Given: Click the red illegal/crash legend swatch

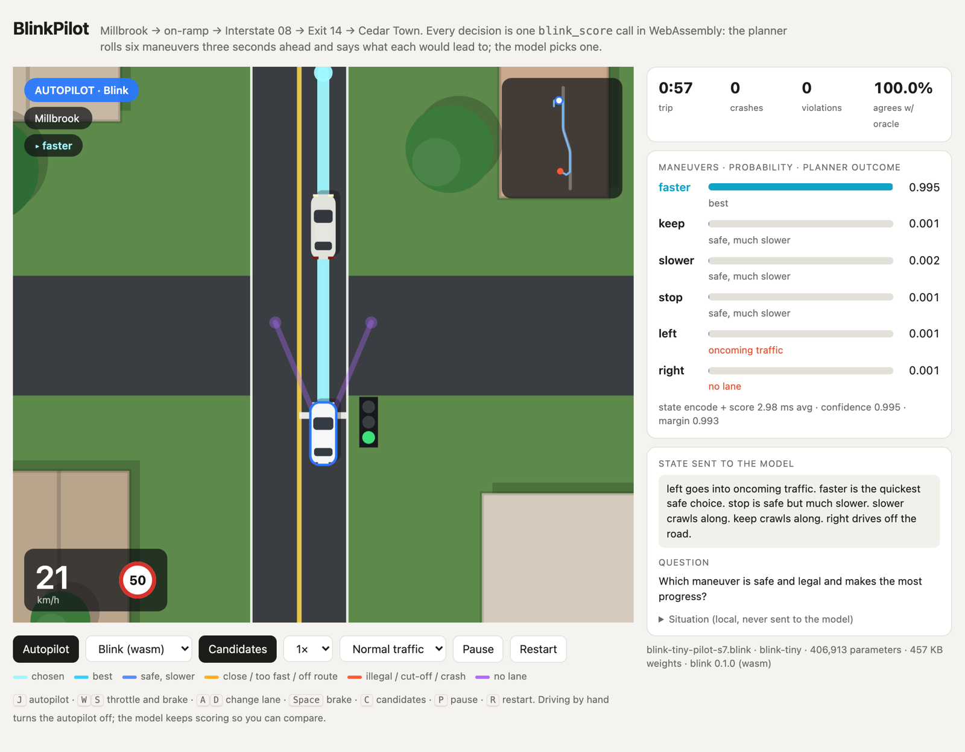Looking at the screenshot, I should (x=355, y=677).
